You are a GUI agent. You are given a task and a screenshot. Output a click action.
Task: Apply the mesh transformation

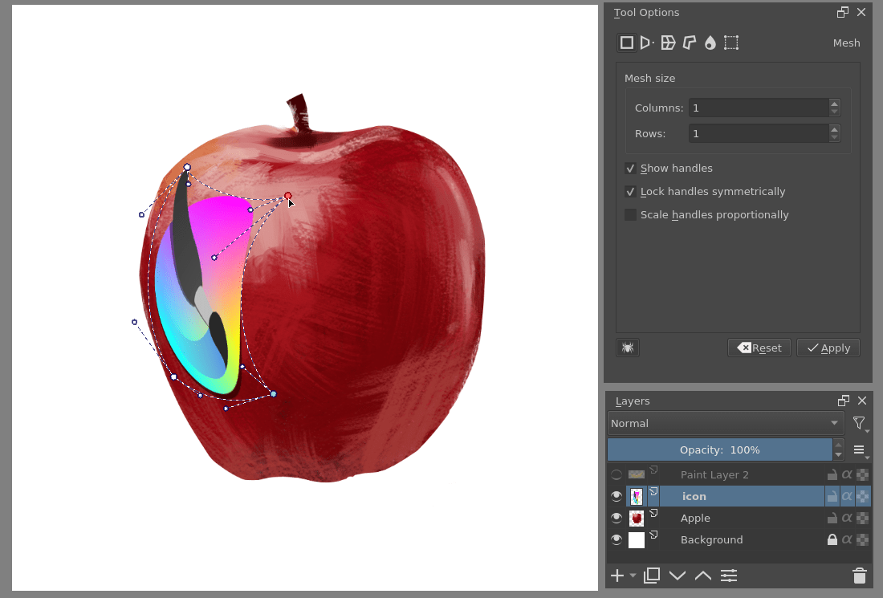click(828, 348)
